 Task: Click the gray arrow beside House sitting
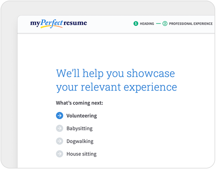pos(60,154)
